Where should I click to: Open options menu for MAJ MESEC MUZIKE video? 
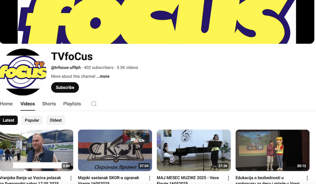pos(228,178)
